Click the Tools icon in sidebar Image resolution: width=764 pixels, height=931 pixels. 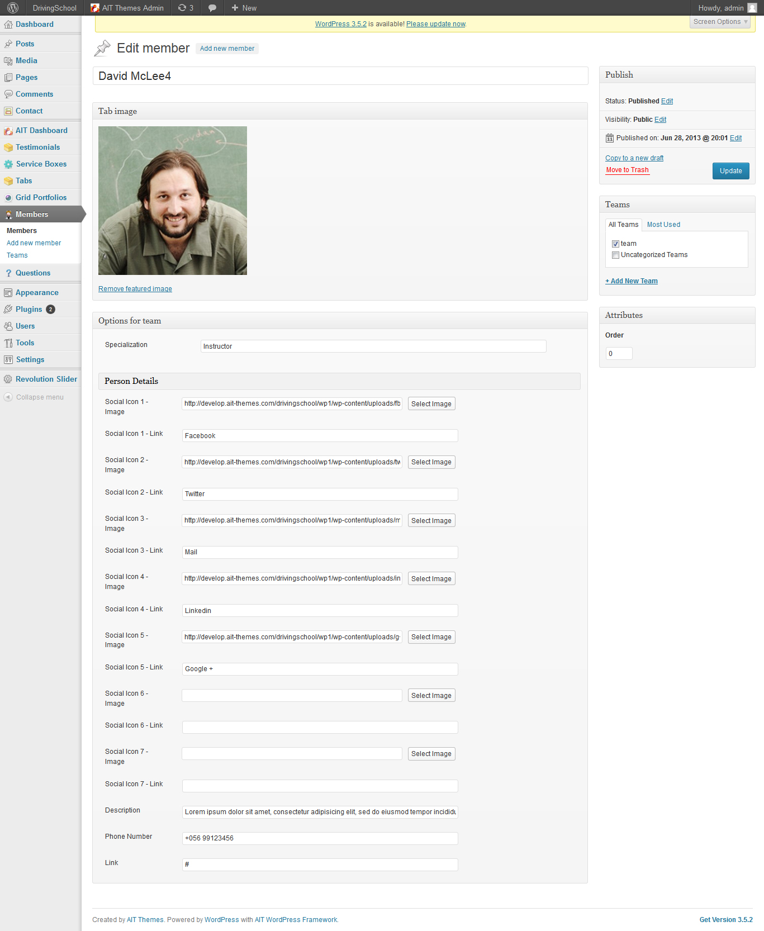tap(8, 343)
